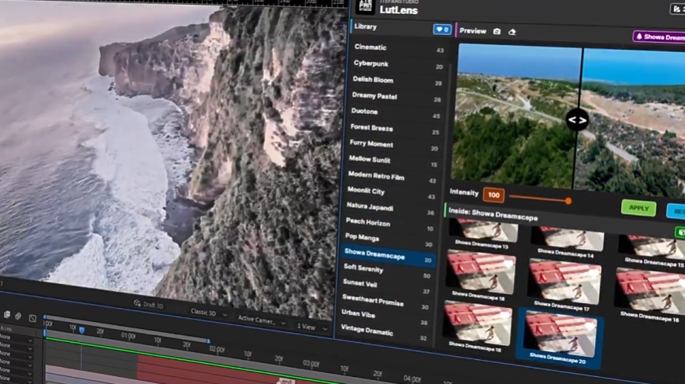Viewport: 685px width, 384px height.
Task: Click the favorites heart counter in Library
Action: pyautogui.click(x=441, y=29)
